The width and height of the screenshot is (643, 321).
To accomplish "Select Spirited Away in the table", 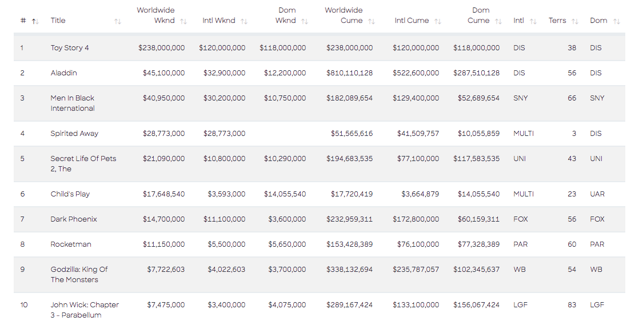I will [74, 134].
